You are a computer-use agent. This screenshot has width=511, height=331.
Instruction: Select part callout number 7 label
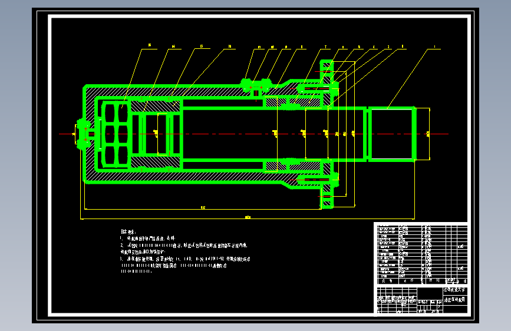(x=325, y=47)
